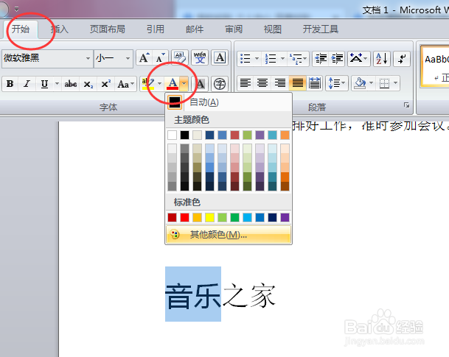Screen dimensions: 449x357
Task: Apply Distributed alignment
Action: pos(314,83)
